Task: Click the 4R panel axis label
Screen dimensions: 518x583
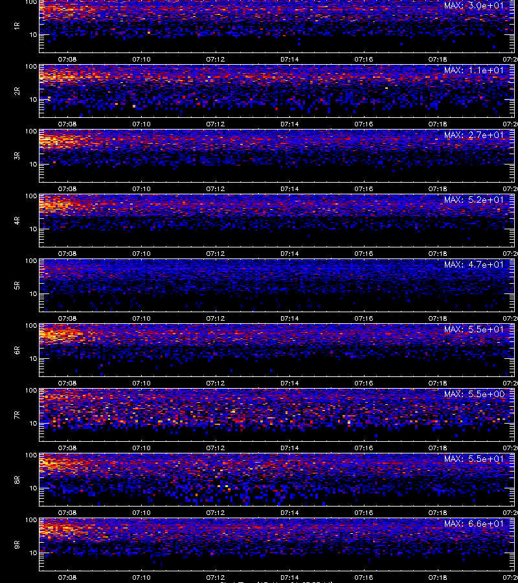Action: [17, 220]
